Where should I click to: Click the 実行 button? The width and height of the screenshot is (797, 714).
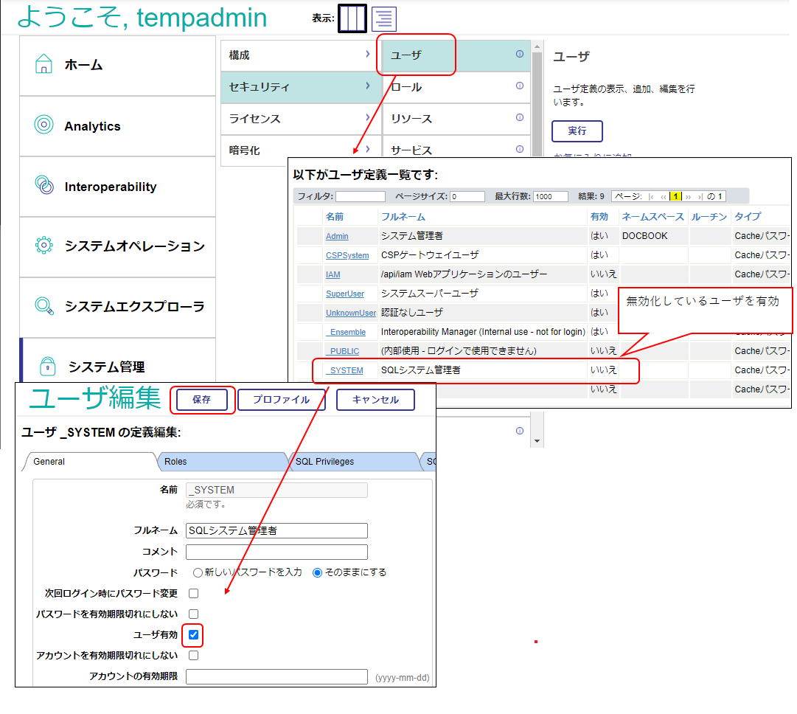point(577,131)
